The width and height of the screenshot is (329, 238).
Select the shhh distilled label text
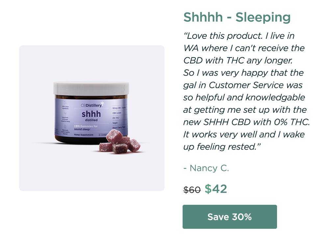click(91, 115)
